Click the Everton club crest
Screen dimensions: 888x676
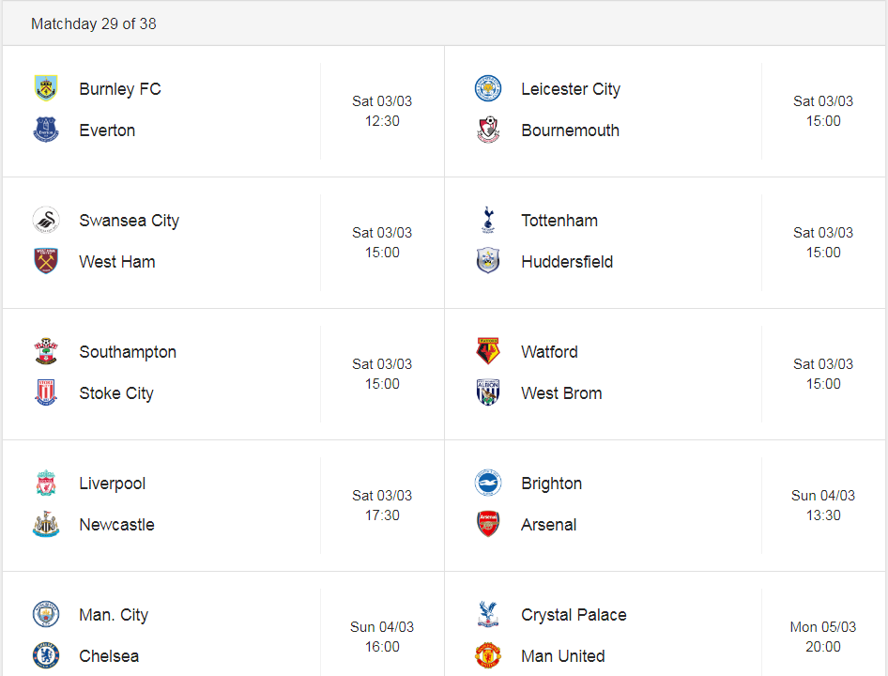[x=46, y=130]
